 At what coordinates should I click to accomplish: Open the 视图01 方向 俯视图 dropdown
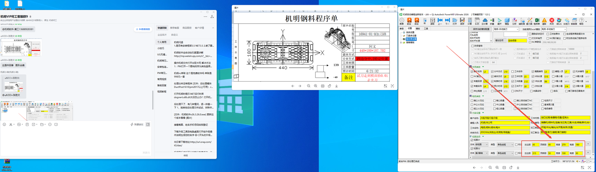point(481,145)
